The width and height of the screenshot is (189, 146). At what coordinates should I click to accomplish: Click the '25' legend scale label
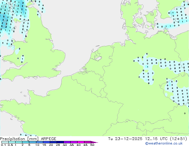[58, 145]
